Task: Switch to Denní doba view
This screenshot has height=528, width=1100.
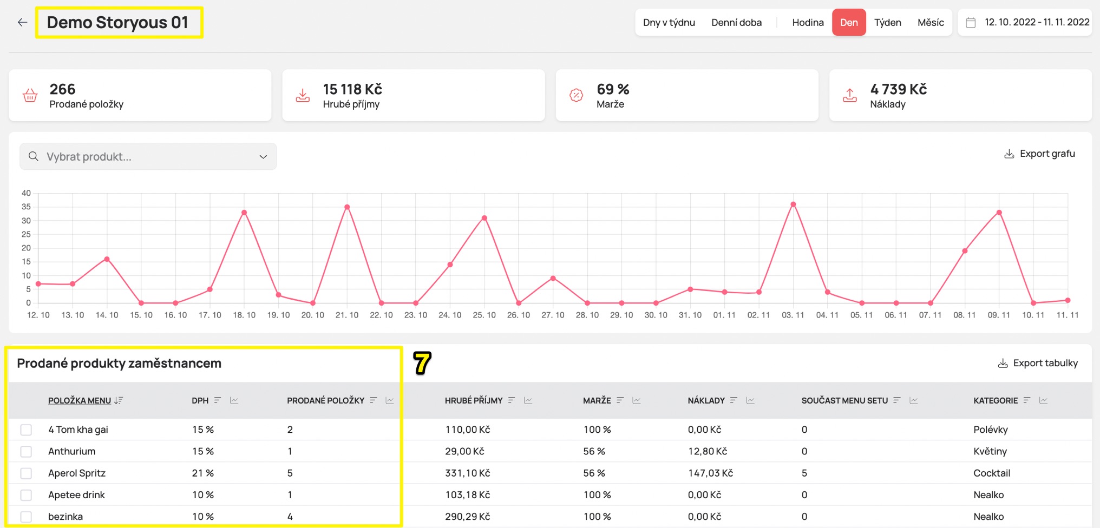Action: coord(736,22)
